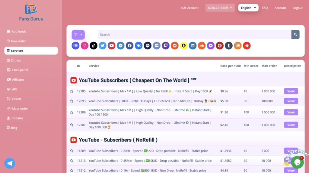Screen dimensions: 309x173
Task: View description of service 12287
Action: click(x=291, y=125)
